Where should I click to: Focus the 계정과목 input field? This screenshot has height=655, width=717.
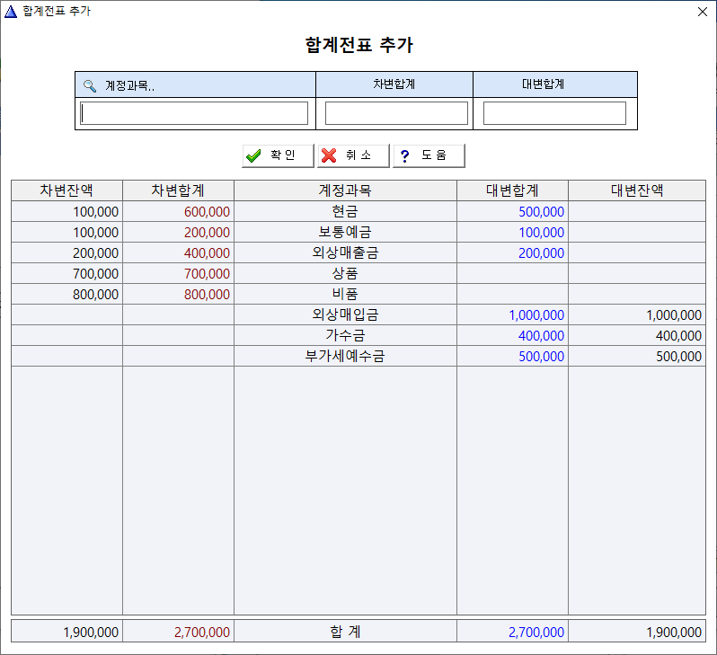point(194,113)
